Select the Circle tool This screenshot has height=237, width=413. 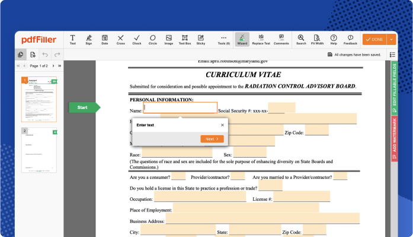153,40
